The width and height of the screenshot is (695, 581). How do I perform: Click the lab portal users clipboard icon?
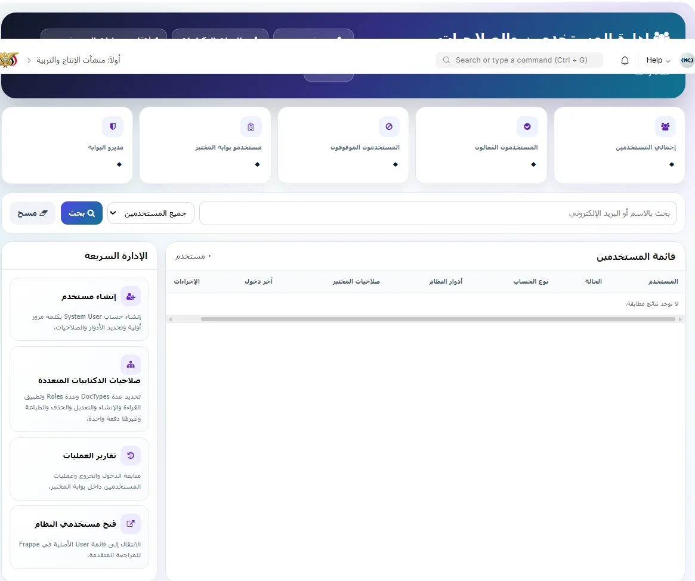pyautogui.click(x=251, y=127)
